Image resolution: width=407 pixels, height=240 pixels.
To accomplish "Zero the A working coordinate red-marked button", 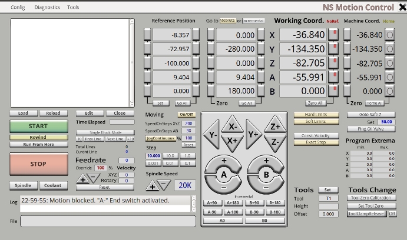I will pos(333,77).
